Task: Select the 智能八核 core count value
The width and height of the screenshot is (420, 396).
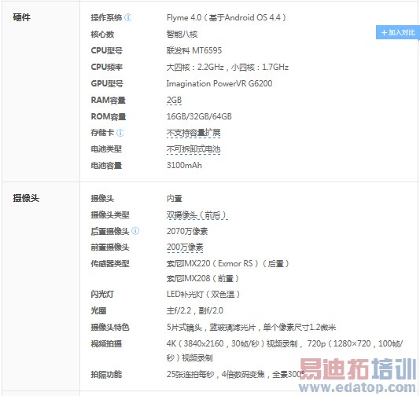Action: 182,35
